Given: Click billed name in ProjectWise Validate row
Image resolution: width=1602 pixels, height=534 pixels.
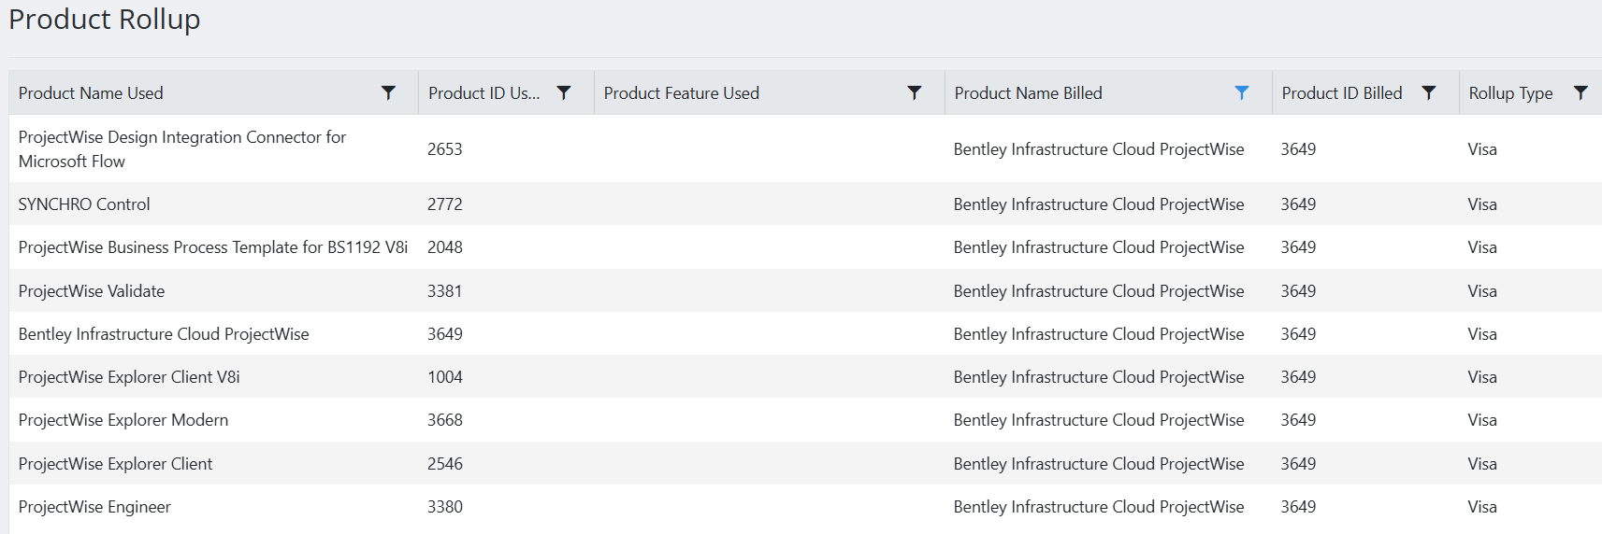Looking at the screenshot, I should point(1099,291).
